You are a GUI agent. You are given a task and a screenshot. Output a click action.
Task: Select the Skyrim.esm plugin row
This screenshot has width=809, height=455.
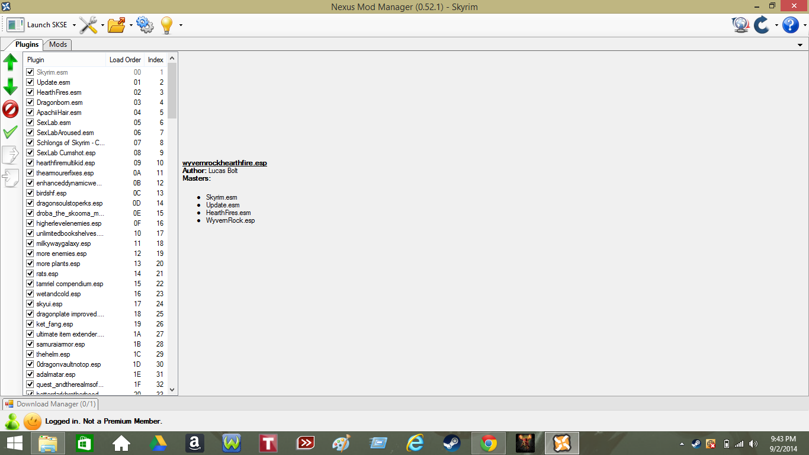click(x=96, y=72)
